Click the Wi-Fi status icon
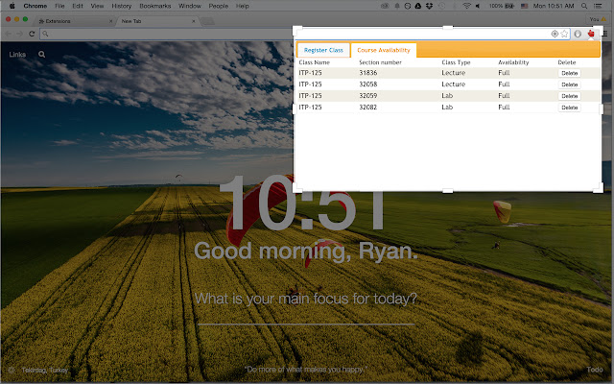The image size is (614, 384). coord(466,6)
